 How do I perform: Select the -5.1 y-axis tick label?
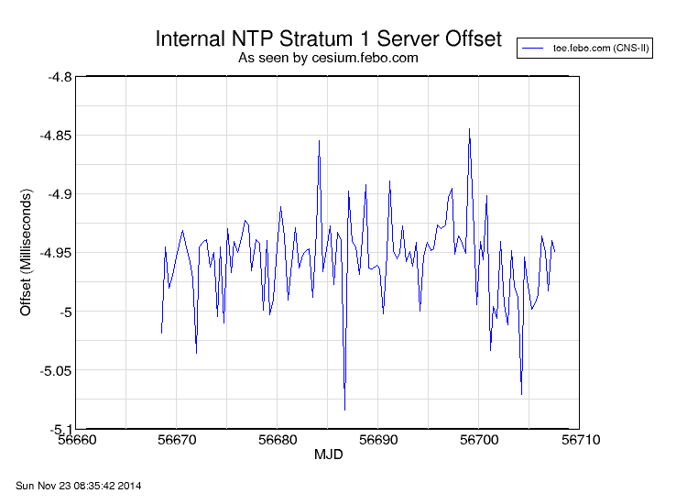click(60, 429)
